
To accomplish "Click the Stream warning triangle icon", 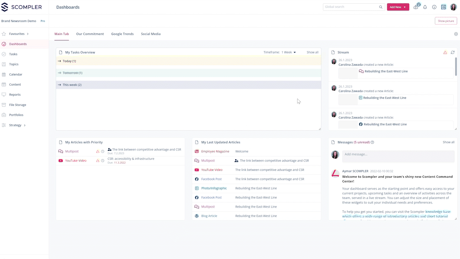I will (445, 53).
